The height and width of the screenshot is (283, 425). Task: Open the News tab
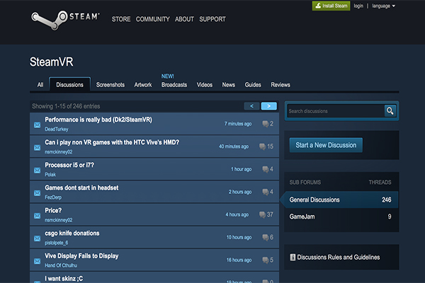coord(229,85)
